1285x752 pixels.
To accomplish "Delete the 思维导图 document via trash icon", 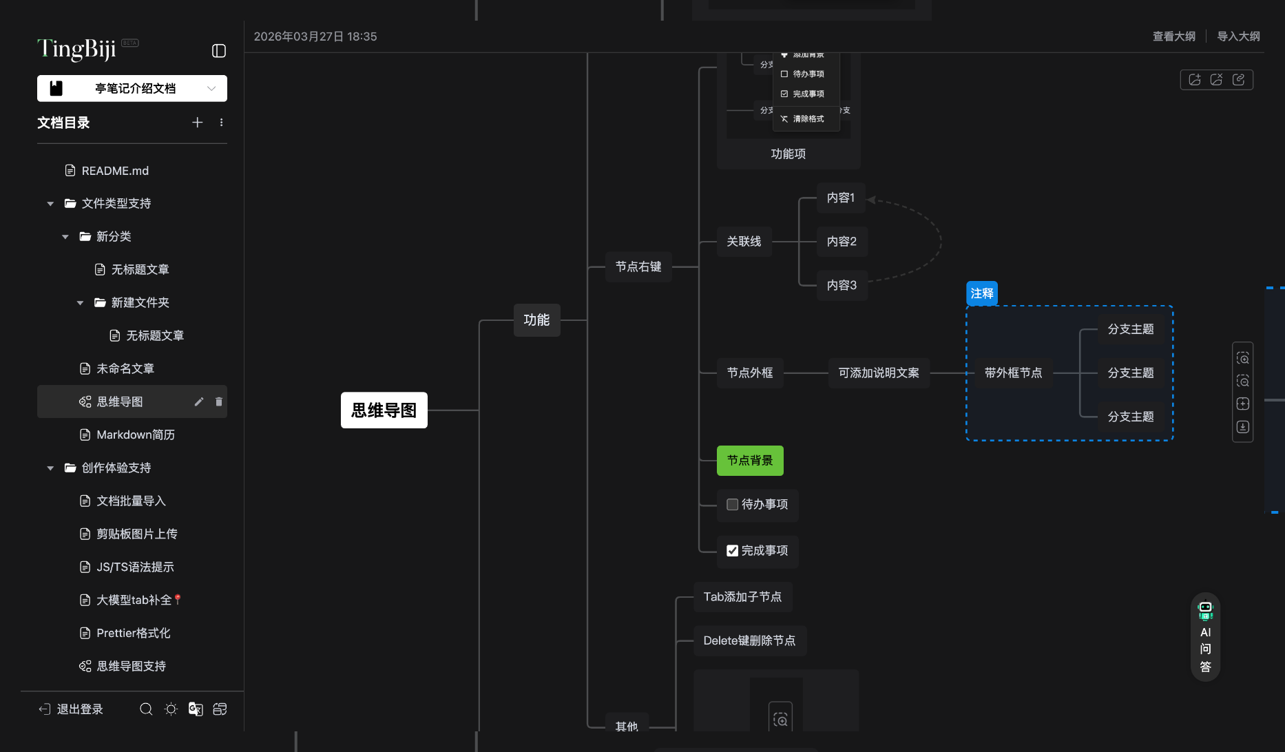I will [x=218, y=401].
